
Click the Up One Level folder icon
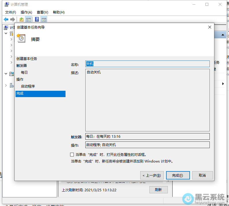[21, 19]
